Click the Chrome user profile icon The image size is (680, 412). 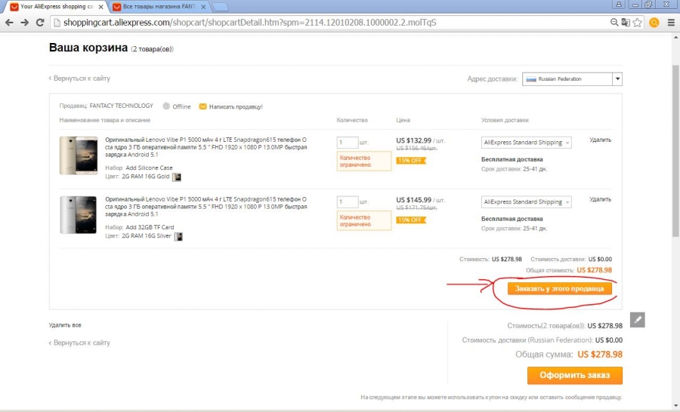coord(618,5)
